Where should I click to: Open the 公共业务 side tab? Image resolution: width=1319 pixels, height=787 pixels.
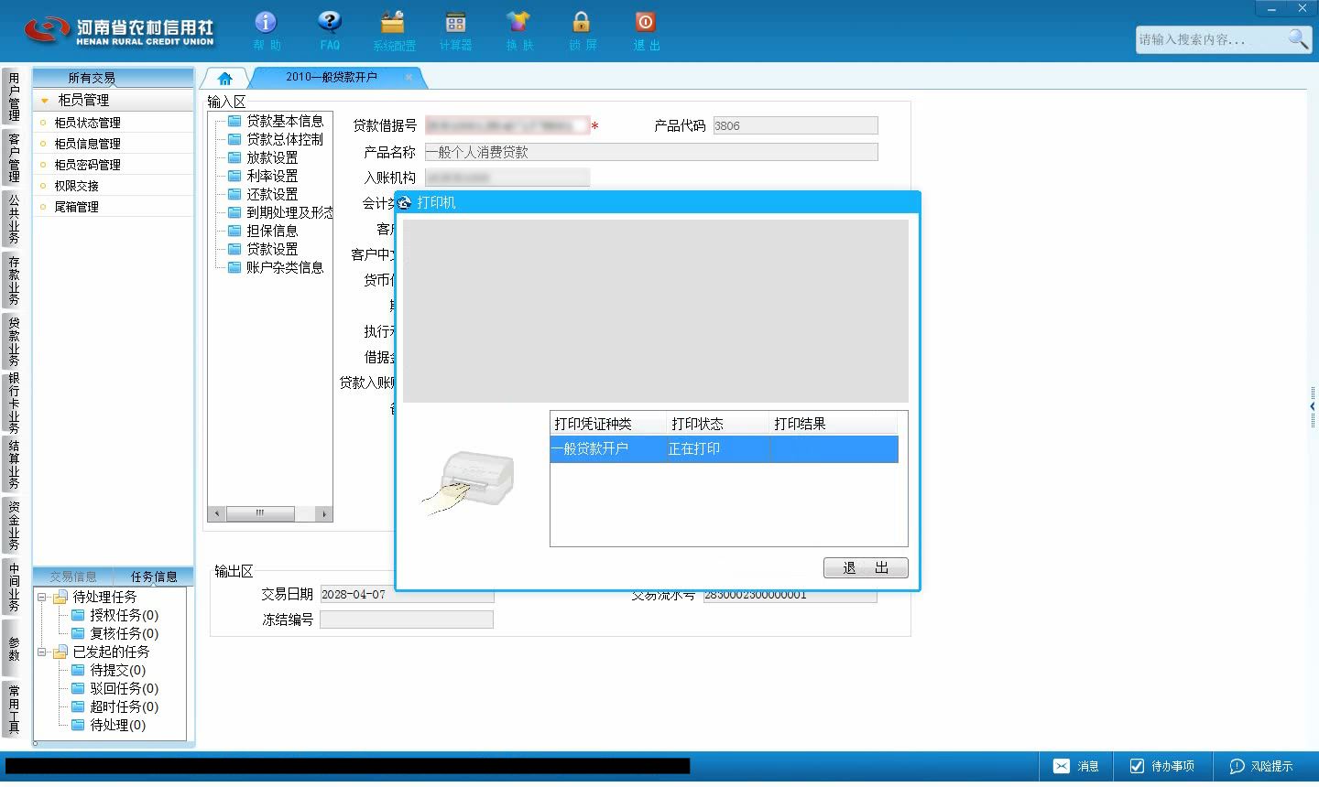pyautogui.click(x=14, y=218)
